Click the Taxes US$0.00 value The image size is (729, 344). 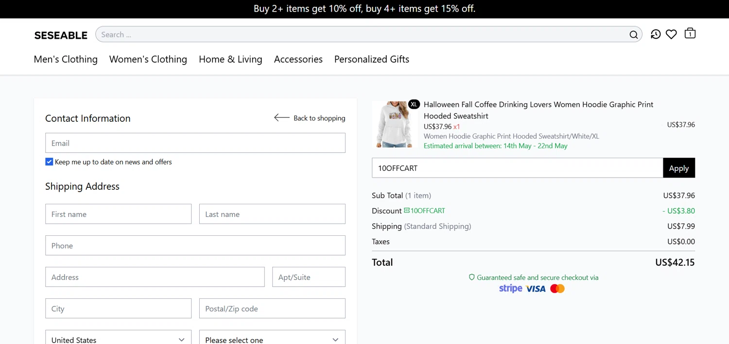point(681,242)
